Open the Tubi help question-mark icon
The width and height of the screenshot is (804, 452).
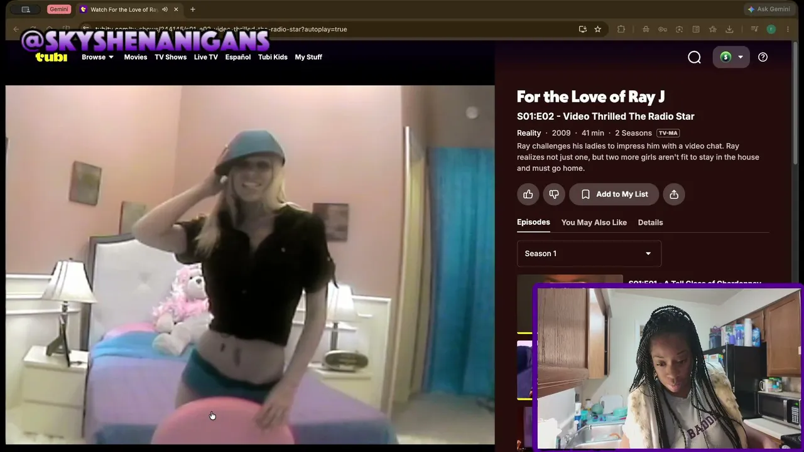[x=763, y=57]
